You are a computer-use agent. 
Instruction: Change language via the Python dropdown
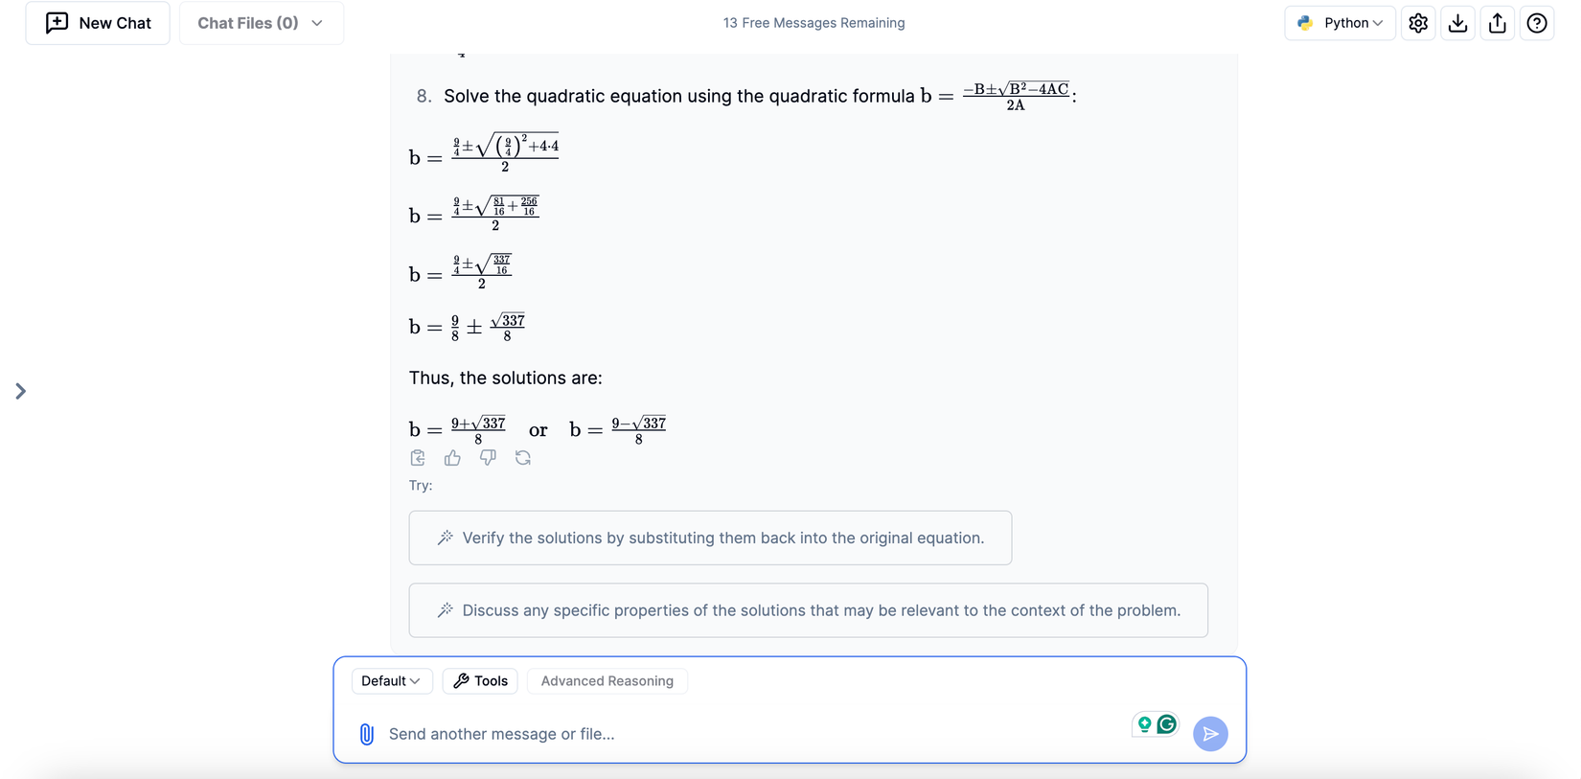coord(1340,22)
